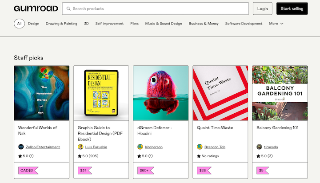
Task: Open the Balcony Gardening 101 product title
Action: 277,128
